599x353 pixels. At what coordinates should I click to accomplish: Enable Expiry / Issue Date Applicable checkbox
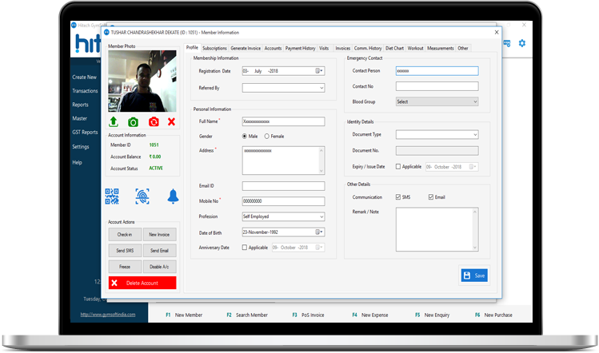click(x=398, y=166)
